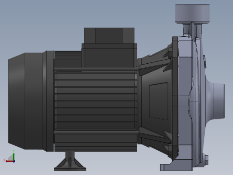Click the green Y axis arrow of the triad

click(x=14, y=157)
